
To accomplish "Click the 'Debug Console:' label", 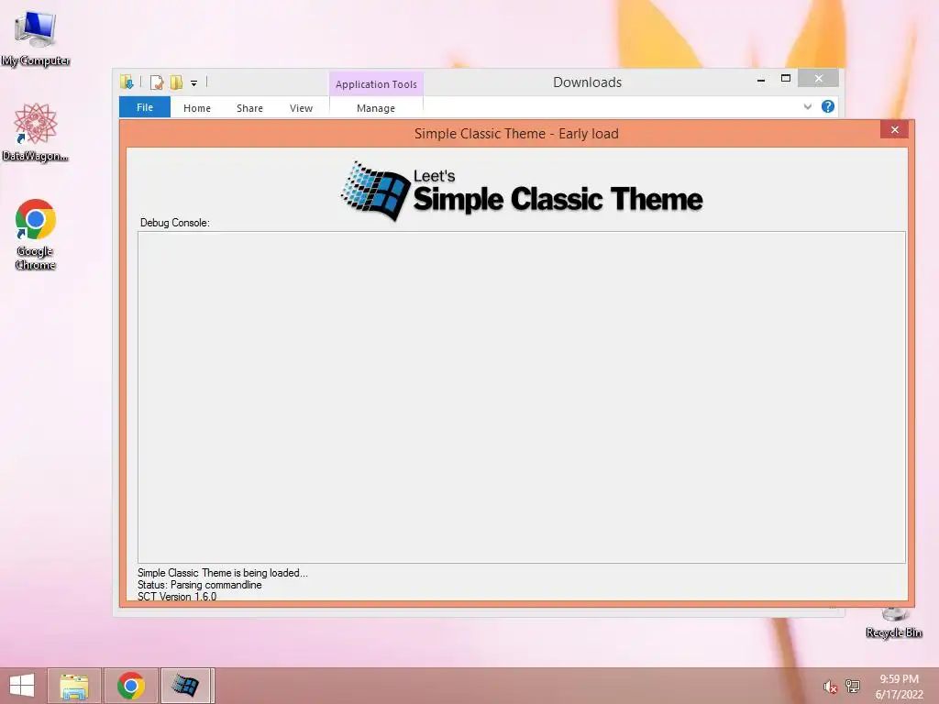I will [175, 223].
